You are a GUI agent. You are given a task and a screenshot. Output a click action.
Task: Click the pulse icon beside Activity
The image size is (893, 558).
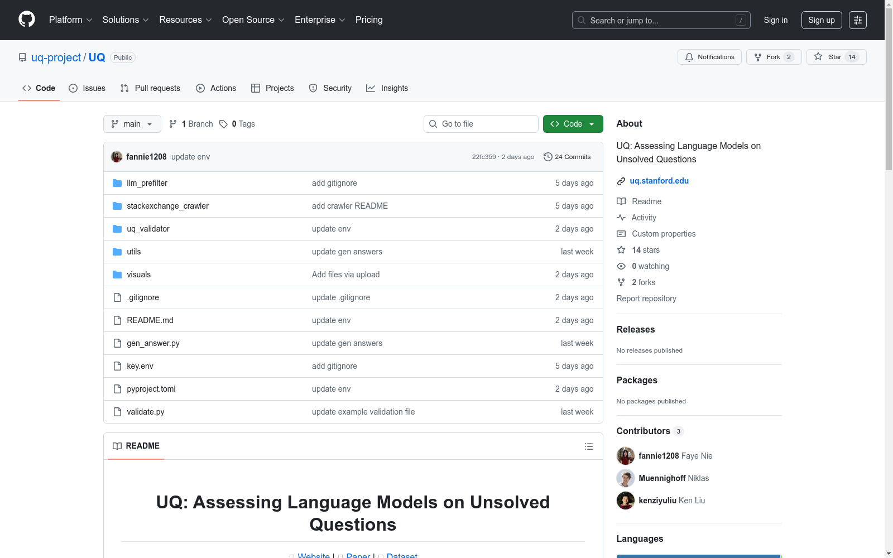pyautogui.click(x=621, y=218)
